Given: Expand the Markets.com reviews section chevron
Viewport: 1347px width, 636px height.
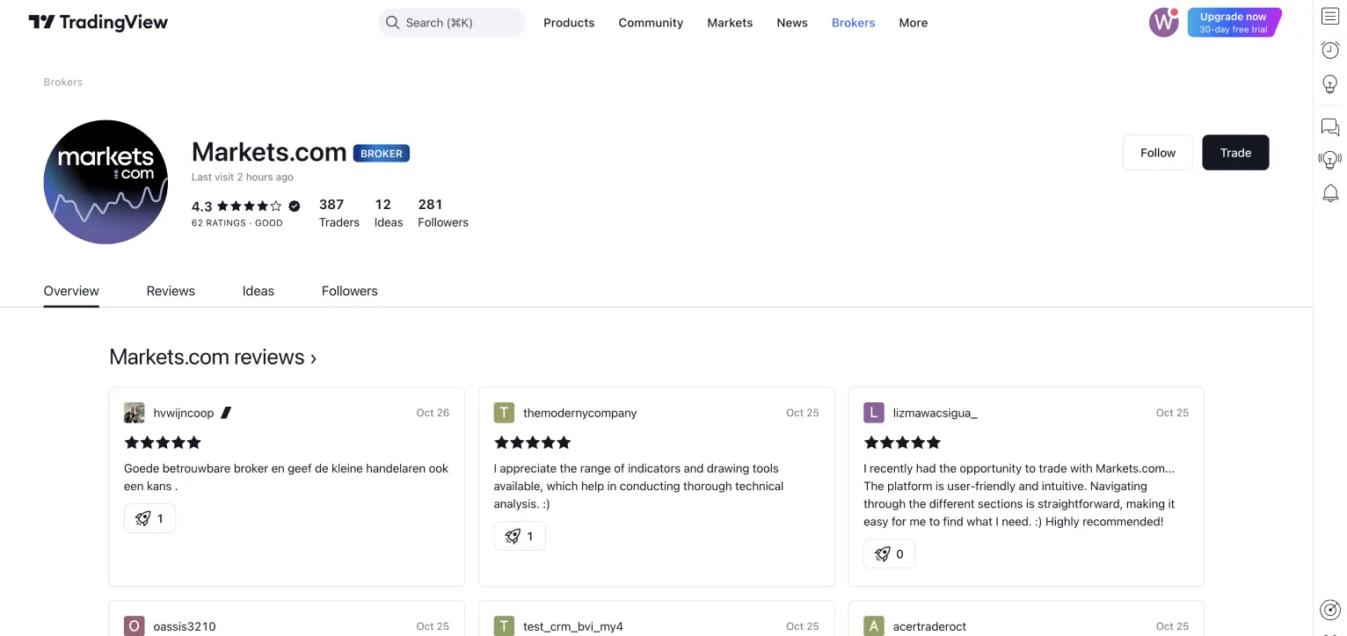Looking at the screenshot, I should pyautogui.click(x=313, y=358).
